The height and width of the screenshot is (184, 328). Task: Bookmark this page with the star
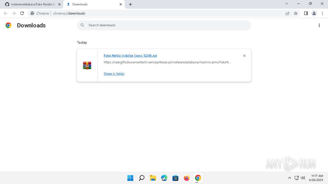point(296,13)
